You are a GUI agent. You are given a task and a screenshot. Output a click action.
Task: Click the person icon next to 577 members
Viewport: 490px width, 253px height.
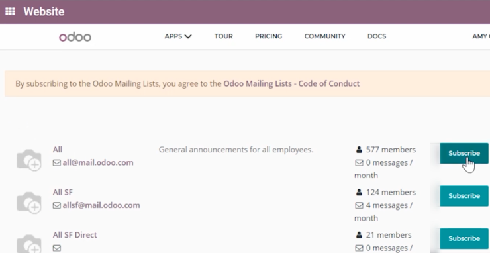(359, 150)
